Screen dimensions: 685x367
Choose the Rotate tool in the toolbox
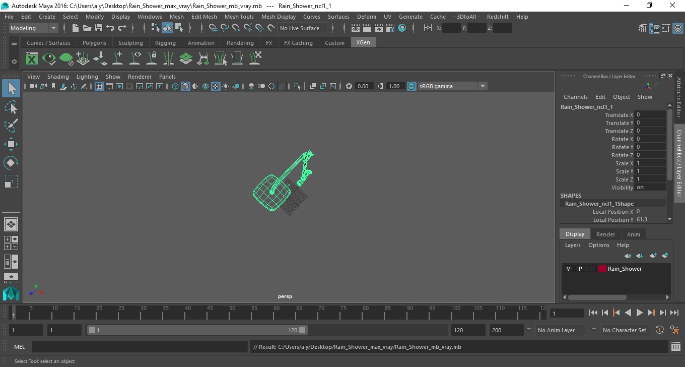click(11, 163)
